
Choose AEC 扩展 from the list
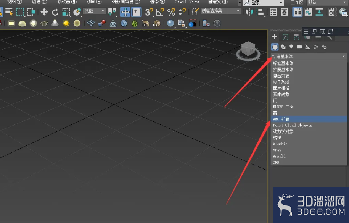pyautogui.click(x=309, y=119)
